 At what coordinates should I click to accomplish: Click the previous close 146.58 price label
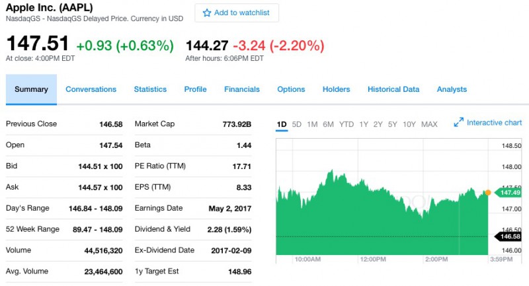tap(508, 236)
